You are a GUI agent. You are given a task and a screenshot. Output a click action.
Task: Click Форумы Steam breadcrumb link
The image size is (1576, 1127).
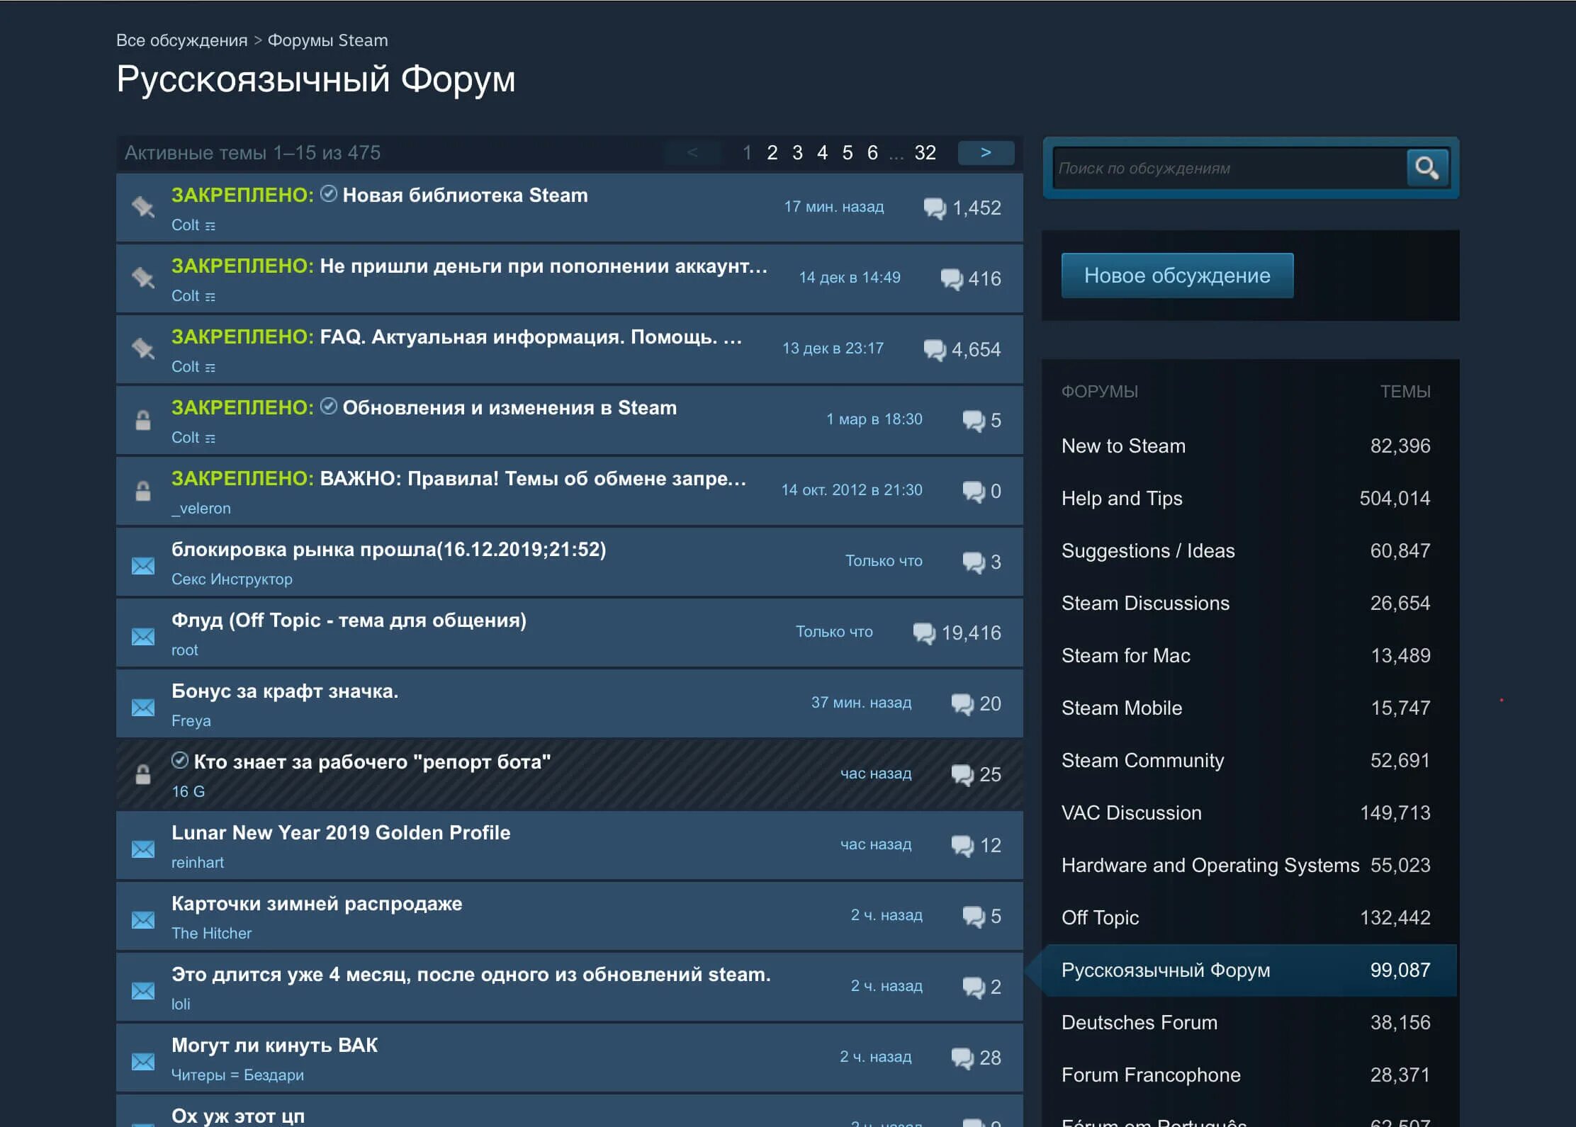[x=327, y=40]
